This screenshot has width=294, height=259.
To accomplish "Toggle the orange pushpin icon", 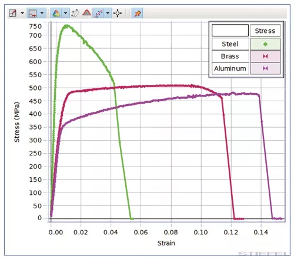I will (x=137, y=13).
